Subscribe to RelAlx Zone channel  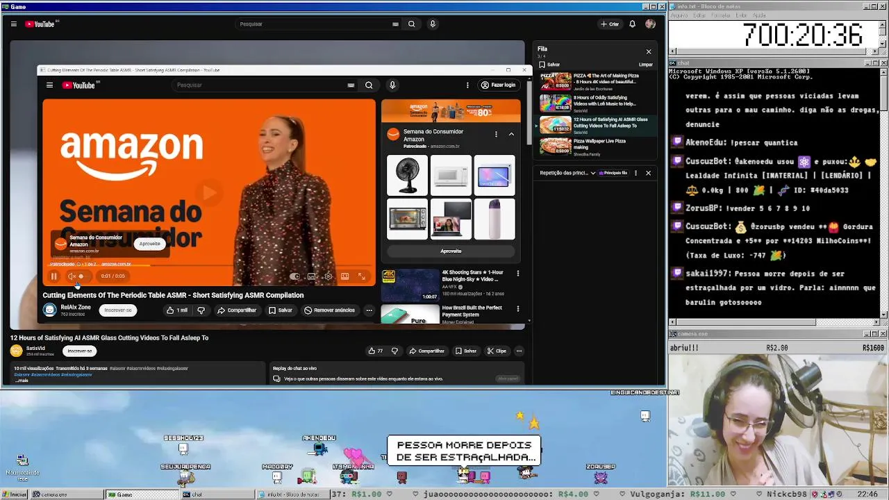[117, 310]
